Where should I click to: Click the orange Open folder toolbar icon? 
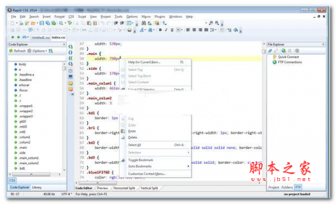coord(33,23)
